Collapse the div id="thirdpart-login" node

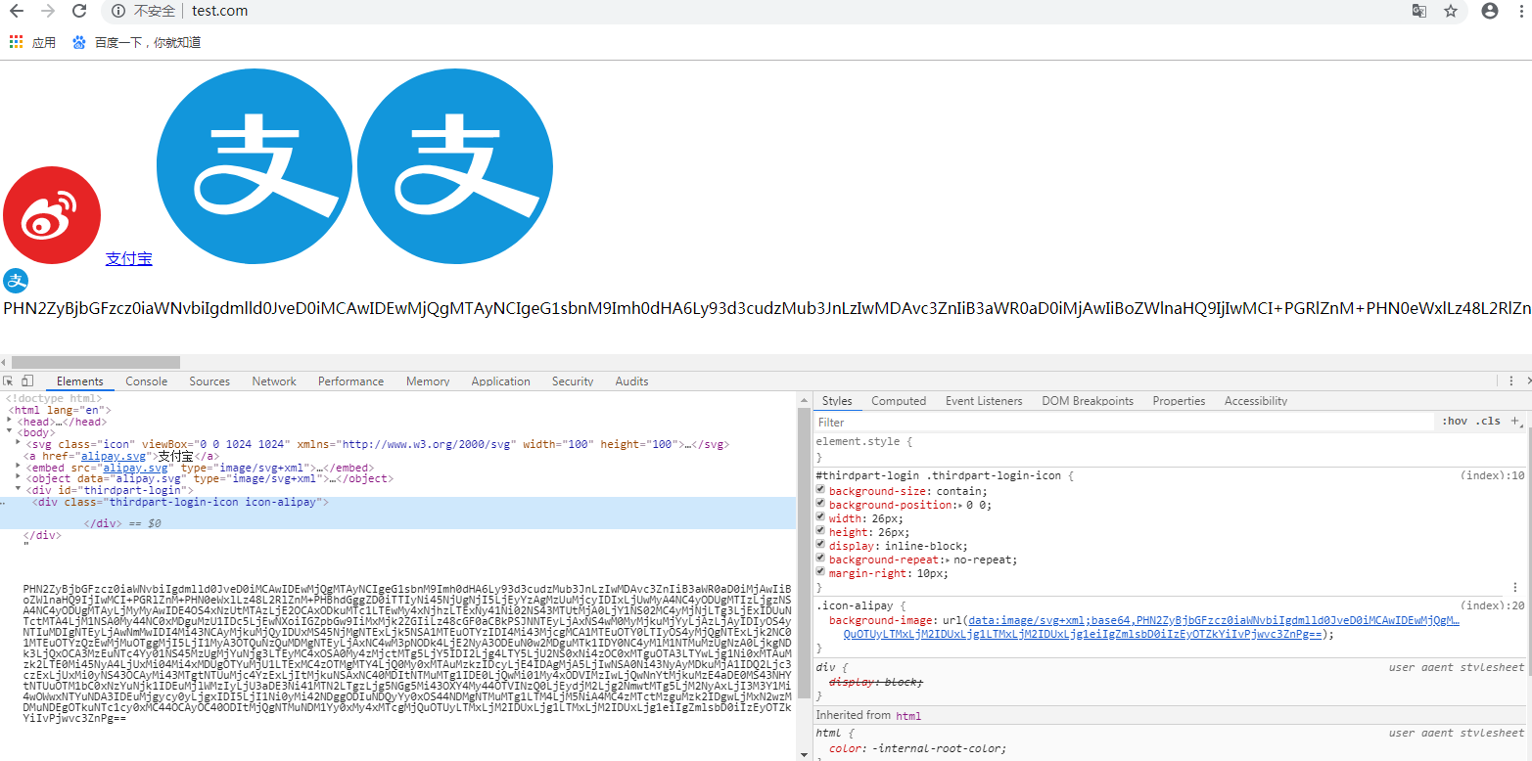(x=19, y=489)
